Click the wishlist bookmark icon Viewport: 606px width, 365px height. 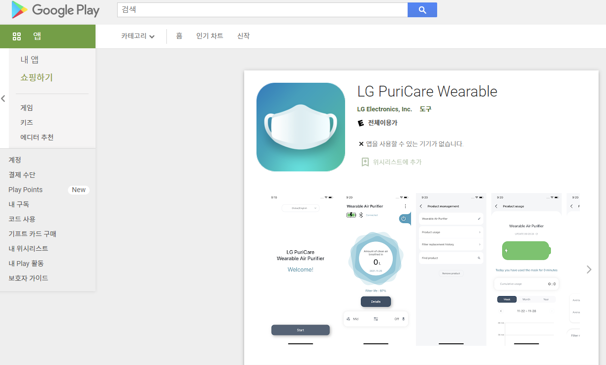click(365, 162)
